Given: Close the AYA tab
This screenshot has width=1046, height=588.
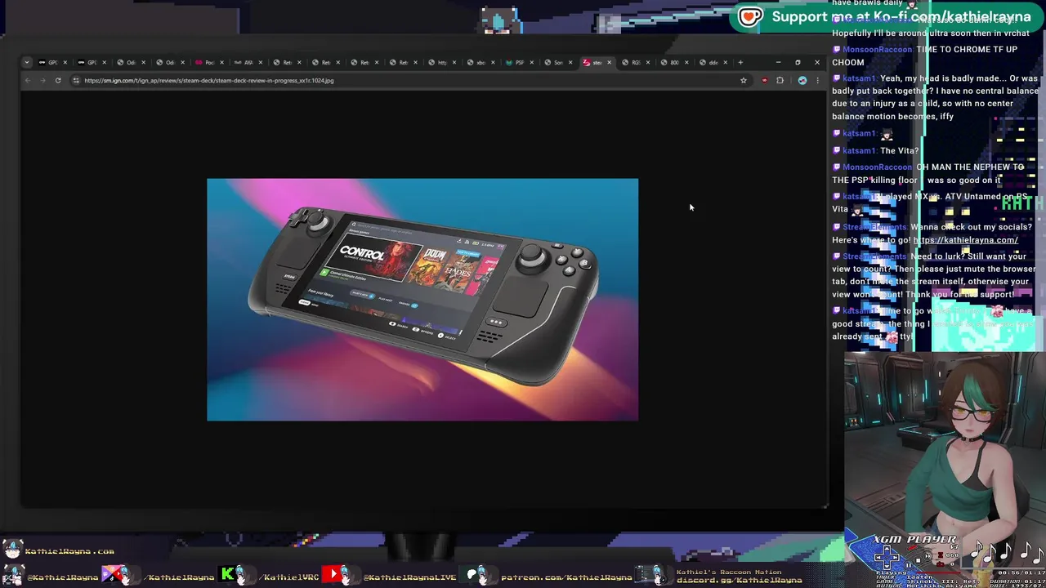Looking at the screenshot, I should (x=260, y=62).
